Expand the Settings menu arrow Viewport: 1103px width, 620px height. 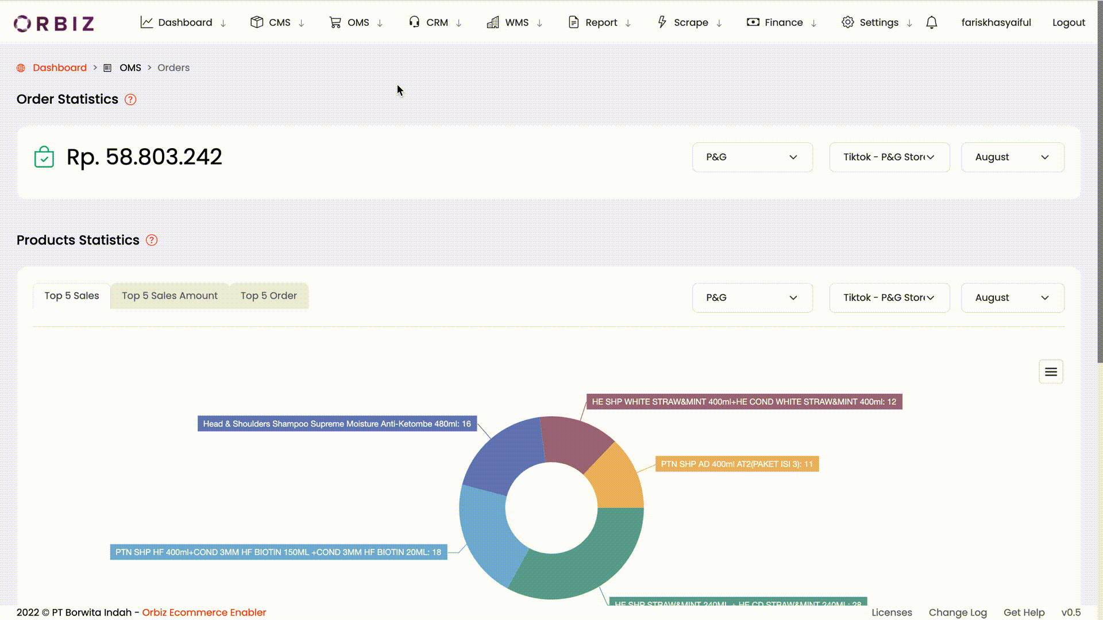(909, 23)
